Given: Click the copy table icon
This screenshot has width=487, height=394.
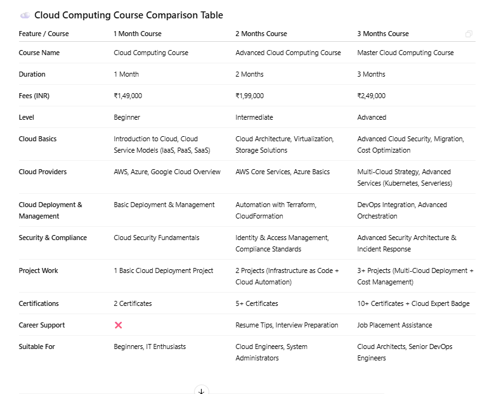Looking at the screenshot, I should coord(469,34).
